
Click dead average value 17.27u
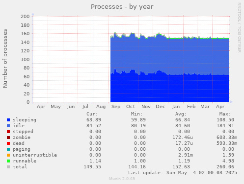(x=184, y=143)
